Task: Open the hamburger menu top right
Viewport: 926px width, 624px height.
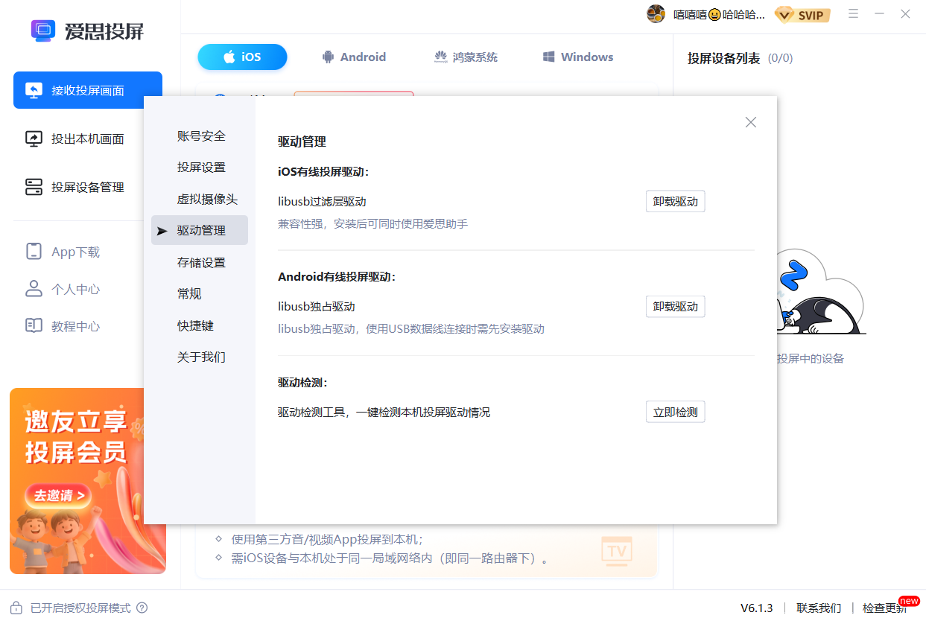Action: tap(853, 13)
